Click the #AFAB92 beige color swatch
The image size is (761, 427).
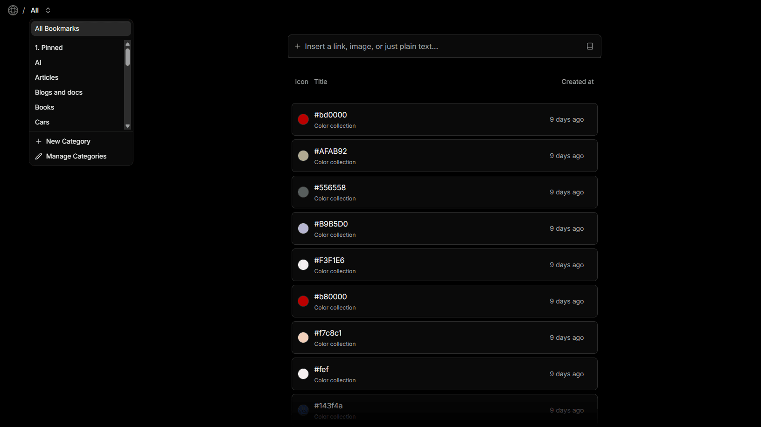(x=303, y=156)
